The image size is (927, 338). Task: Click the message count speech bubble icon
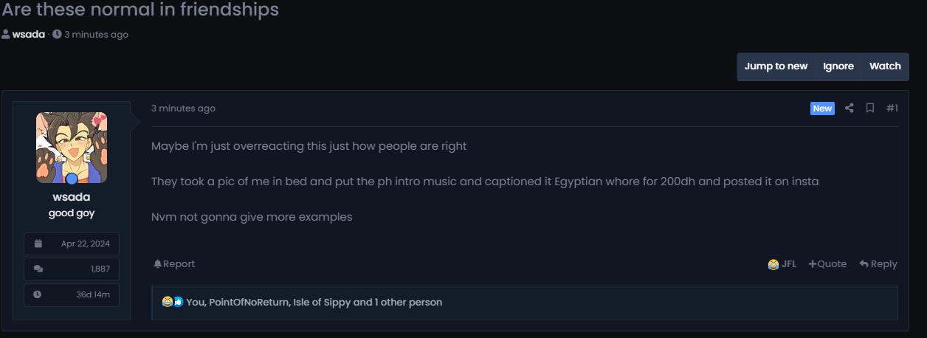38,269
